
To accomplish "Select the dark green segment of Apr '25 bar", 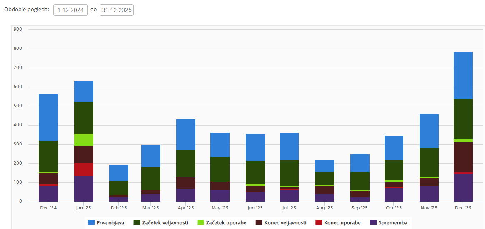I will (186, 163).
